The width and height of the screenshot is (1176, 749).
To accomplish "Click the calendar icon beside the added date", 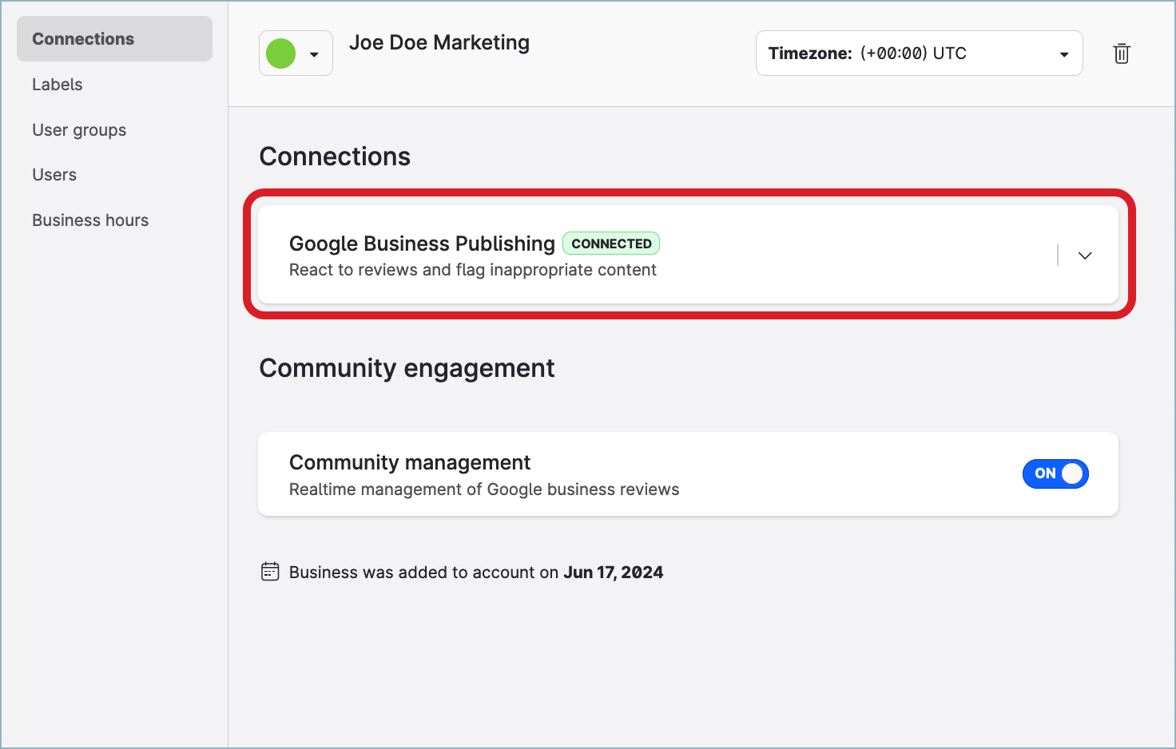I will [270, 572].
